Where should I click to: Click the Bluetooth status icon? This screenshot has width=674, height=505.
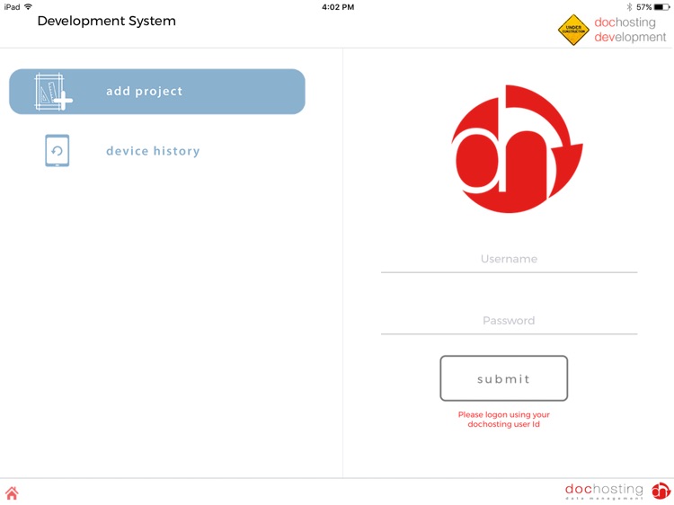(629, 7)
